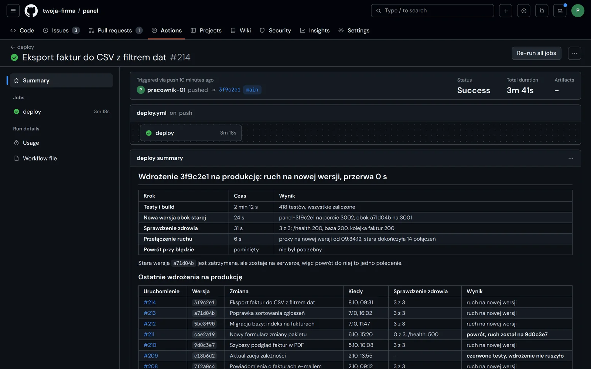The image size is (591, 369).
Task: Click the panel repository breadcrumb
Action: tap(90, 11)
